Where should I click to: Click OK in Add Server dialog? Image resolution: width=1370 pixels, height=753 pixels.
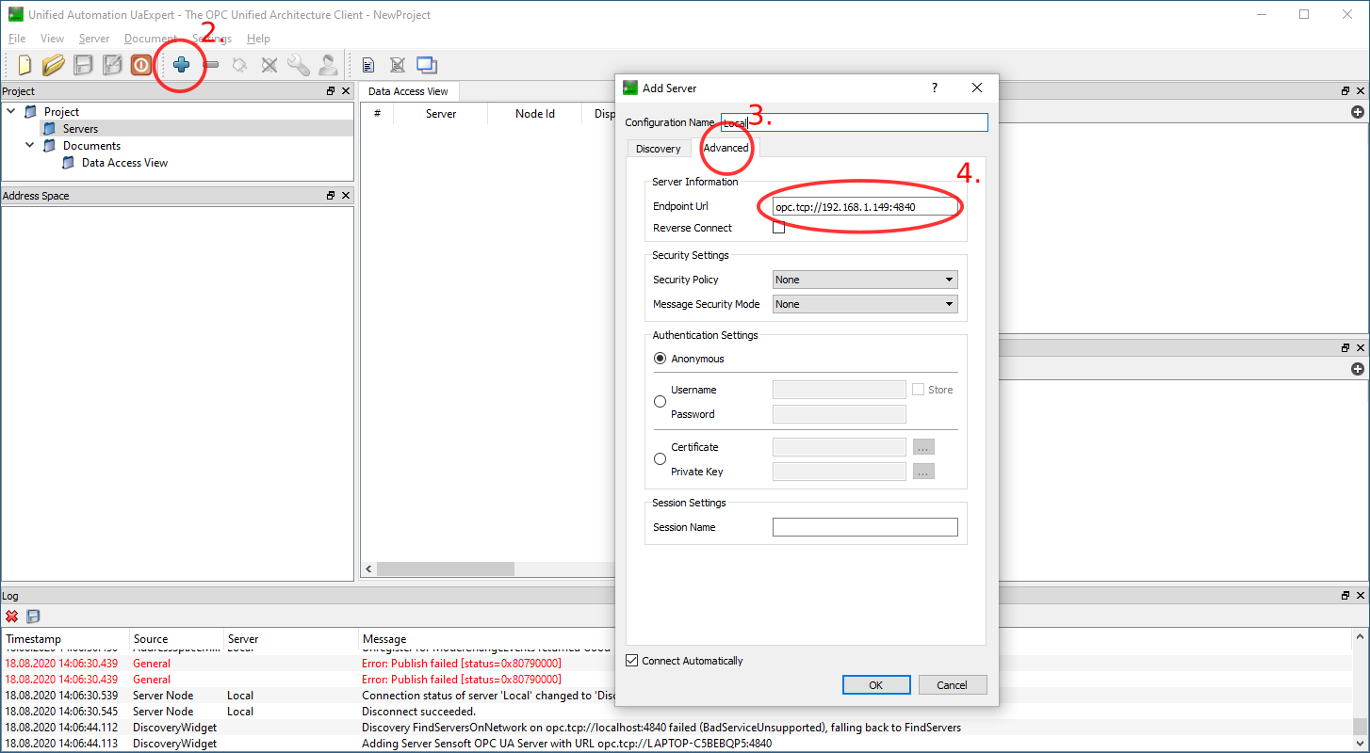click(876, 685)
